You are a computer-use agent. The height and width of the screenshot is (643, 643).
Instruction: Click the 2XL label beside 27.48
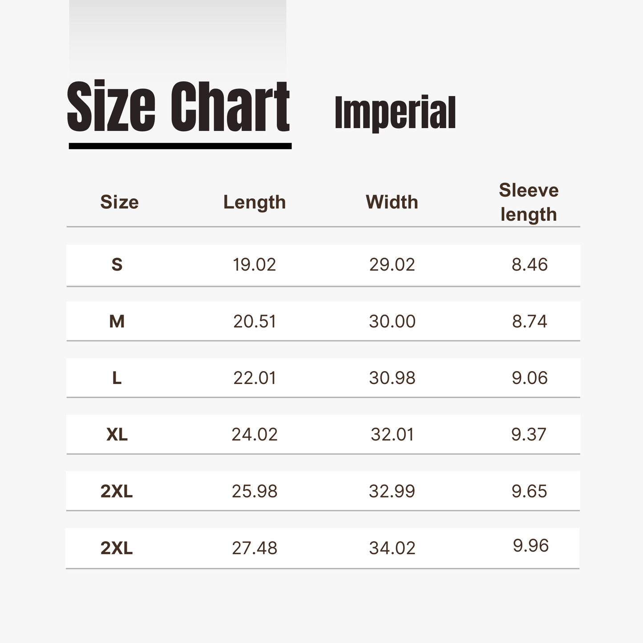[117, 549]
